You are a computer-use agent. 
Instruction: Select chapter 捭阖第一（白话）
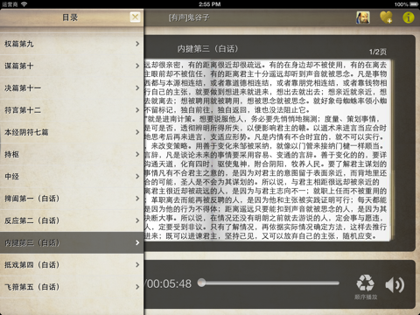(72, 199)
